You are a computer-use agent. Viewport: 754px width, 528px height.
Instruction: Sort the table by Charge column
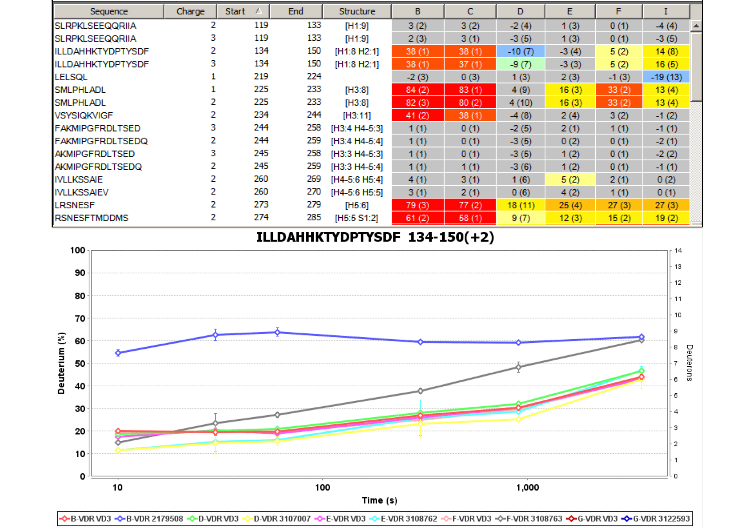pyautogui.click(x=190, y=11)
